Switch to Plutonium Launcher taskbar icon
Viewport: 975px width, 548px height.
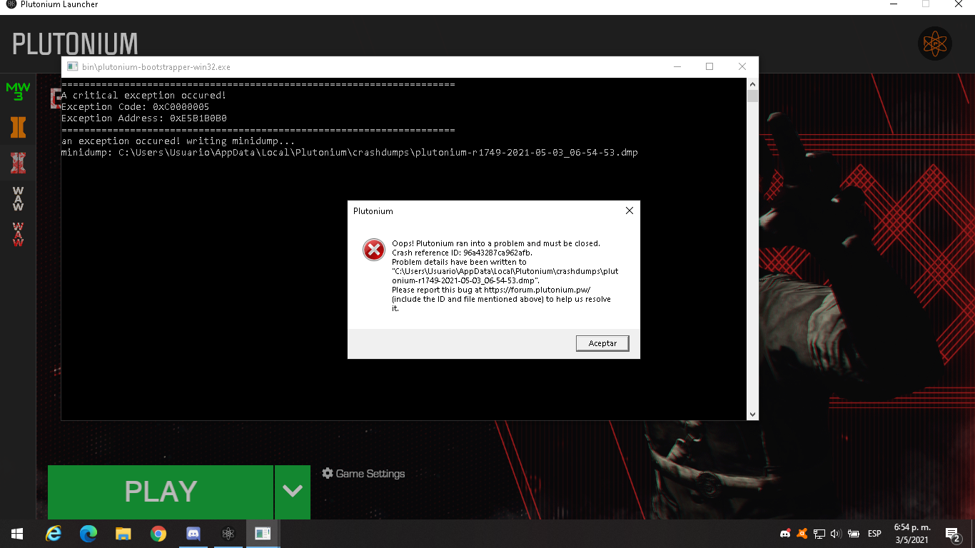click(x=228, y=534)
